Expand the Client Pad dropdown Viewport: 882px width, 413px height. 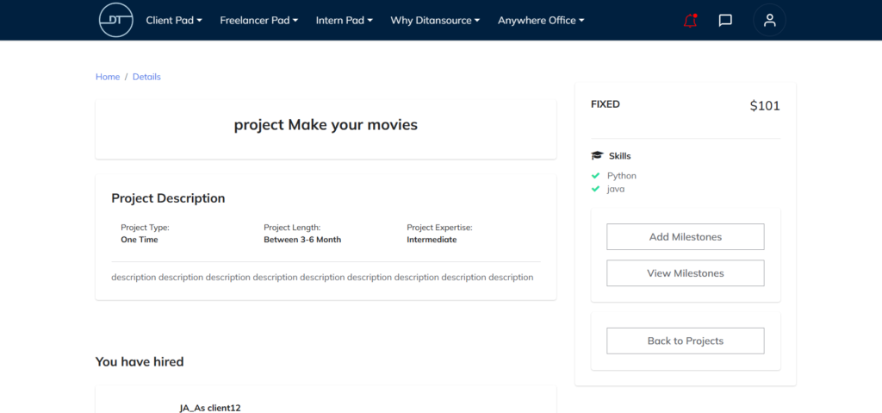click(174, 21)
